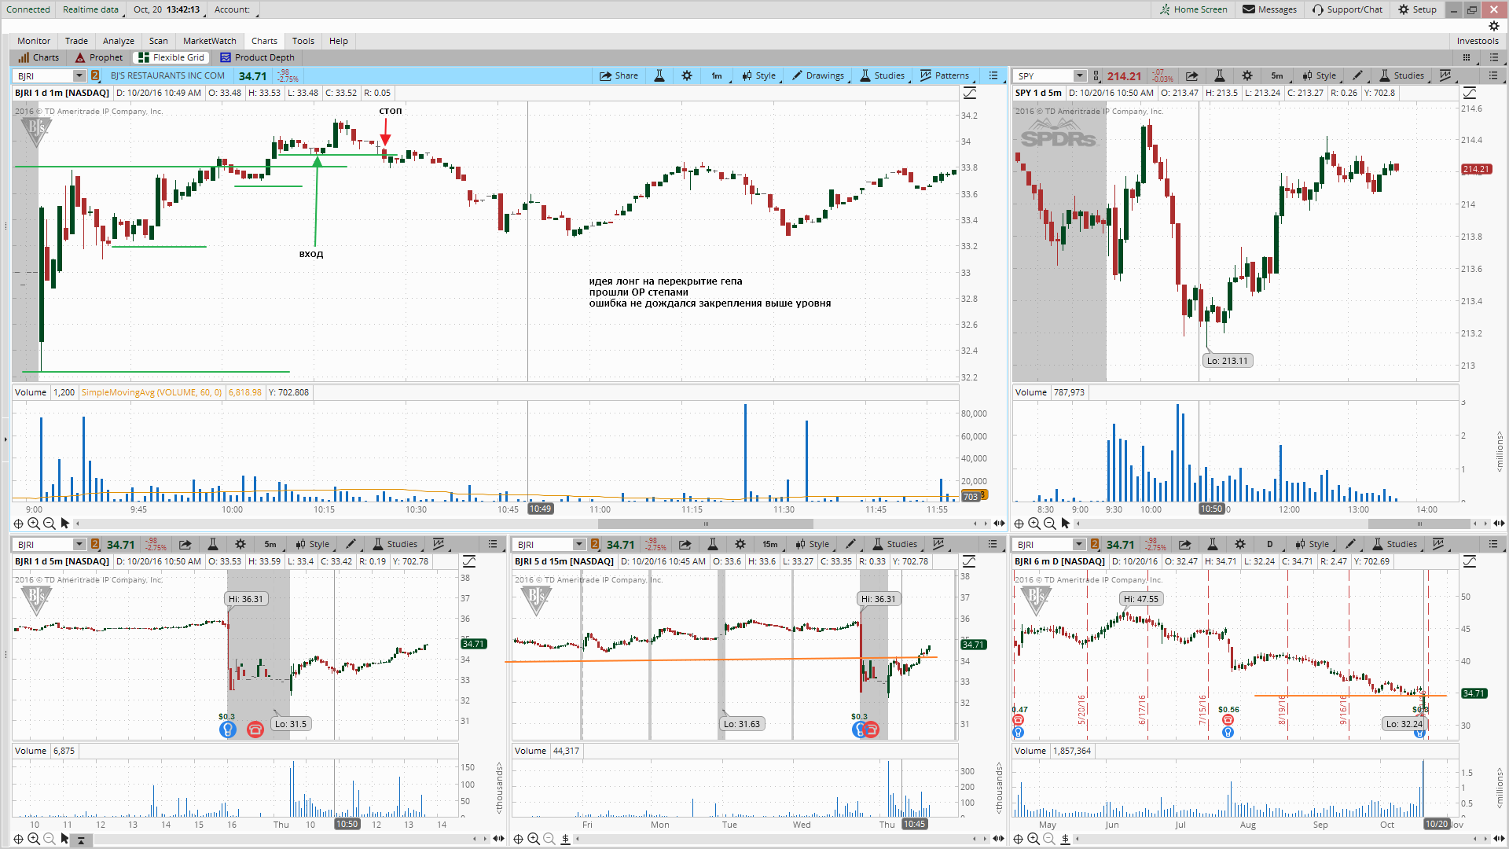This screenshot has height=849, width=1509.
Task: Click expand arrows icon right of BJRI 1m scrollbar
Action: (x=999, y=524)
